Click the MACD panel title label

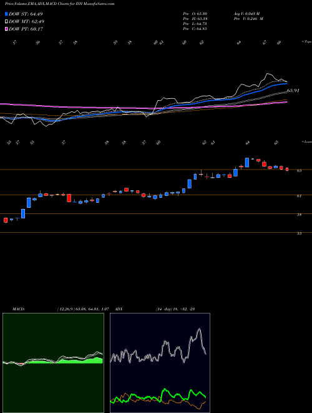pyautogui.click(x=19, y=309)
